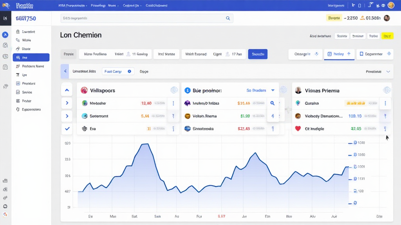This screenshot has width=401, height=225.
Task: Toggle the checkmark button beside the Era row
Action: (x=67, y=129)
